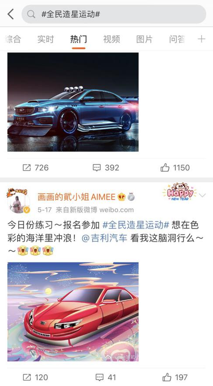Tap the search magnifier icon

pos(31,14)
